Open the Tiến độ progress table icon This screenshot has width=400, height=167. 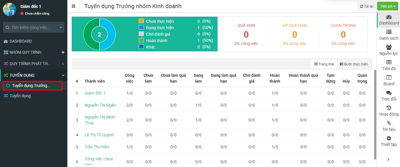tap(389, 62)
